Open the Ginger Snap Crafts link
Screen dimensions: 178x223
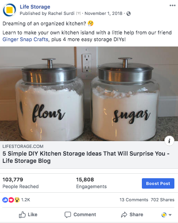[x=25, y=39]
